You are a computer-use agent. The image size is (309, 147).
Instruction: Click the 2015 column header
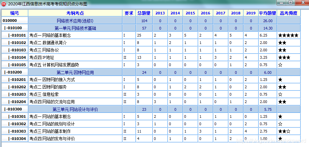[190, 13]
